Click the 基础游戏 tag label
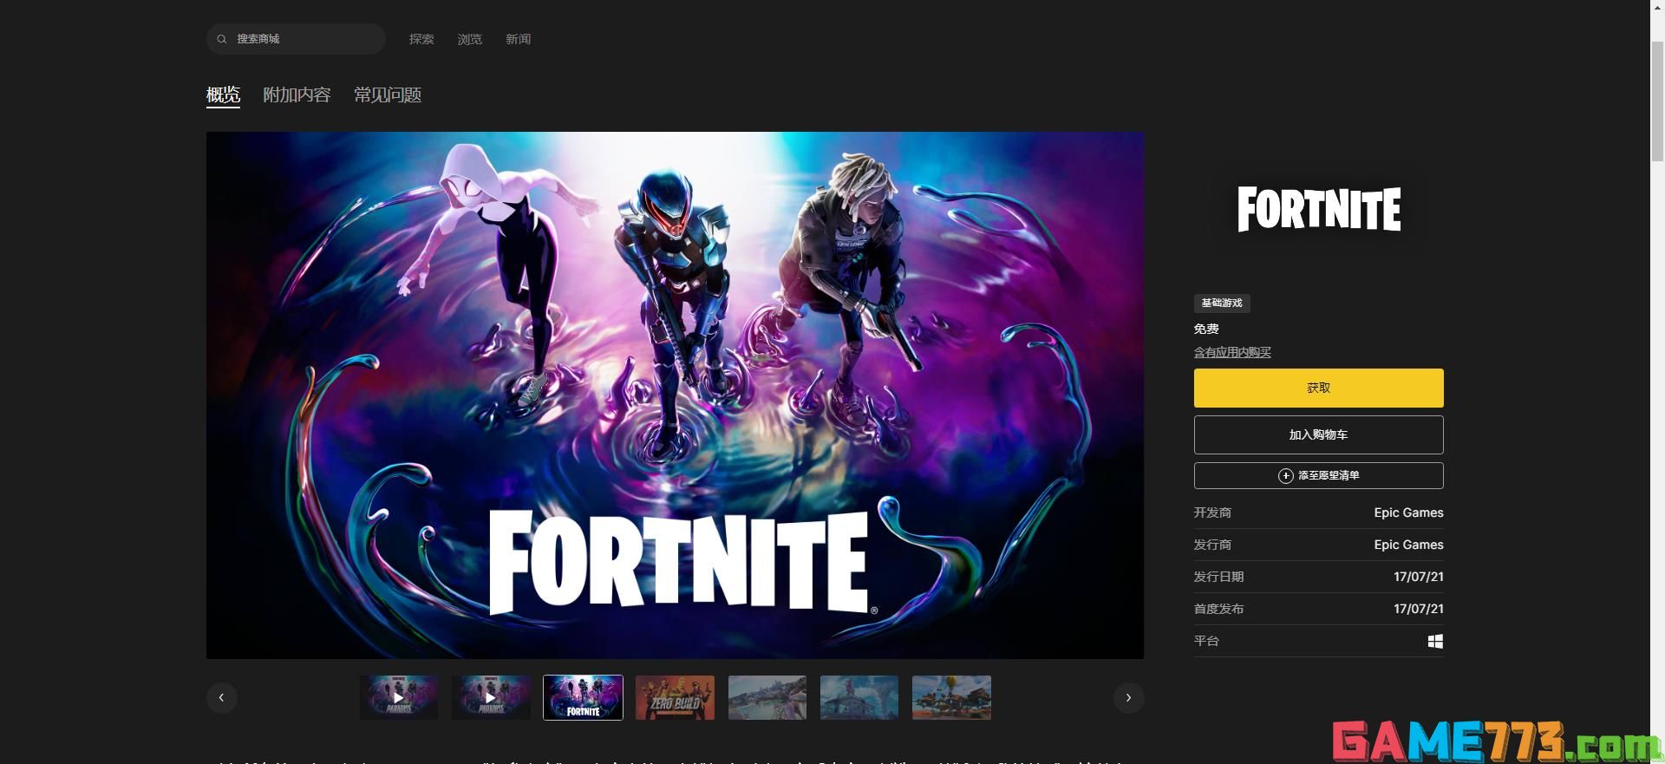Viewport: 1665px width, 764px height. tap(1222, 303)
